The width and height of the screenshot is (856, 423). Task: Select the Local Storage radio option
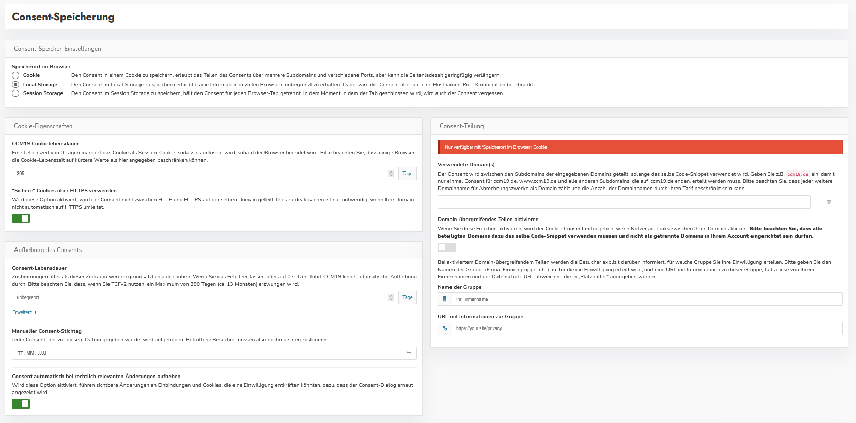pos(15,85)
